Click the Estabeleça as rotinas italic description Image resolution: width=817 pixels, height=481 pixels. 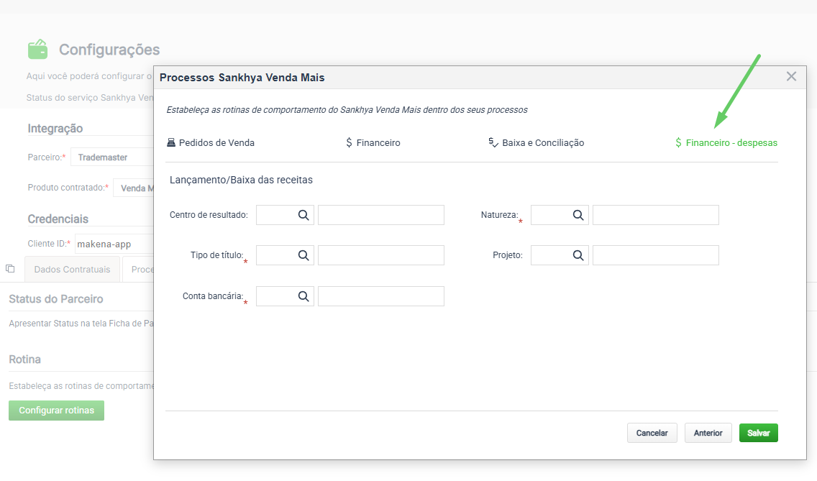click(347, 110)
